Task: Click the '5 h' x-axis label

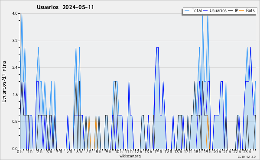Action: (x=69, y=151)
